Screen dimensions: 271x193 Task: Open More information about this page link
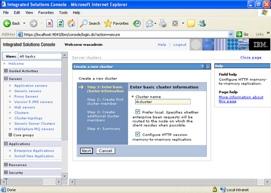(x=241, y=99)
